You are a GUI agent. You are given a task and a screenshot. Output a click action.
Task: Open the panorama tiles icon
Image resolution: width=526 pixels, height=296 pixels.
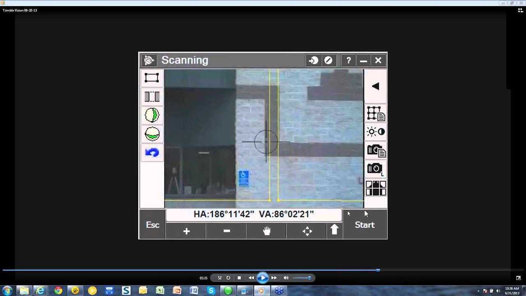[376, 188]
